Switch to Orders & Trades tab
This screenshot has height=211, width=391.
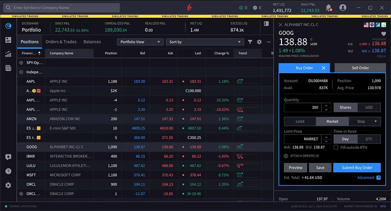click(61, 42)
